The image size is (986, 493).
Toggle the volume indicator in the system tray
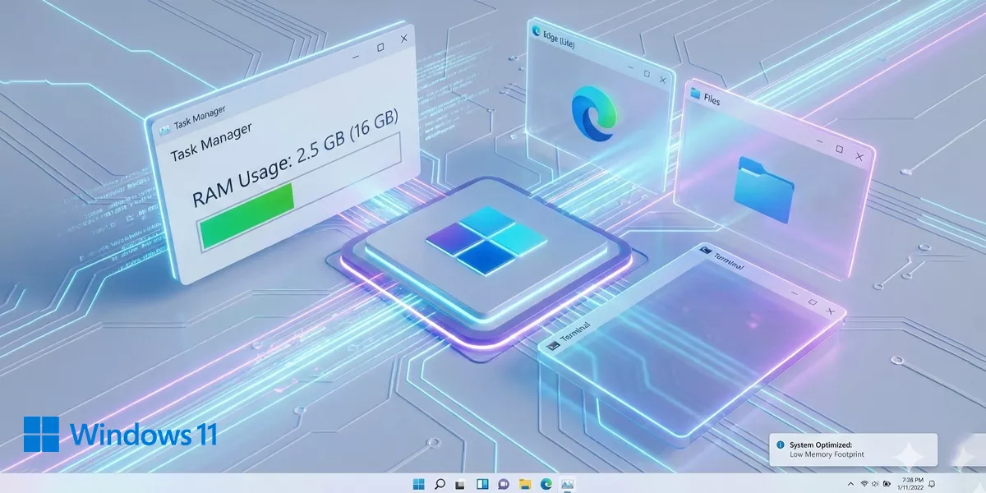point(875,482)
